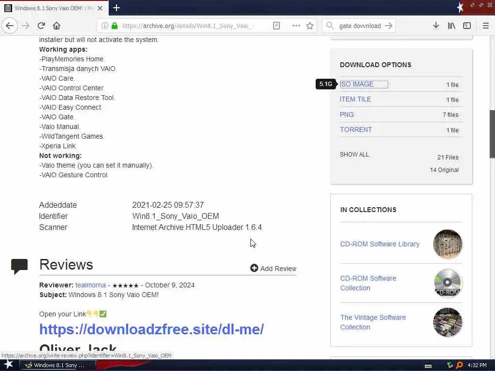The height and width of the screenshot is (371, 495).
Task: Click the keyboard icon in system tray
Action: pyautogui.click(x=428, y=366)
